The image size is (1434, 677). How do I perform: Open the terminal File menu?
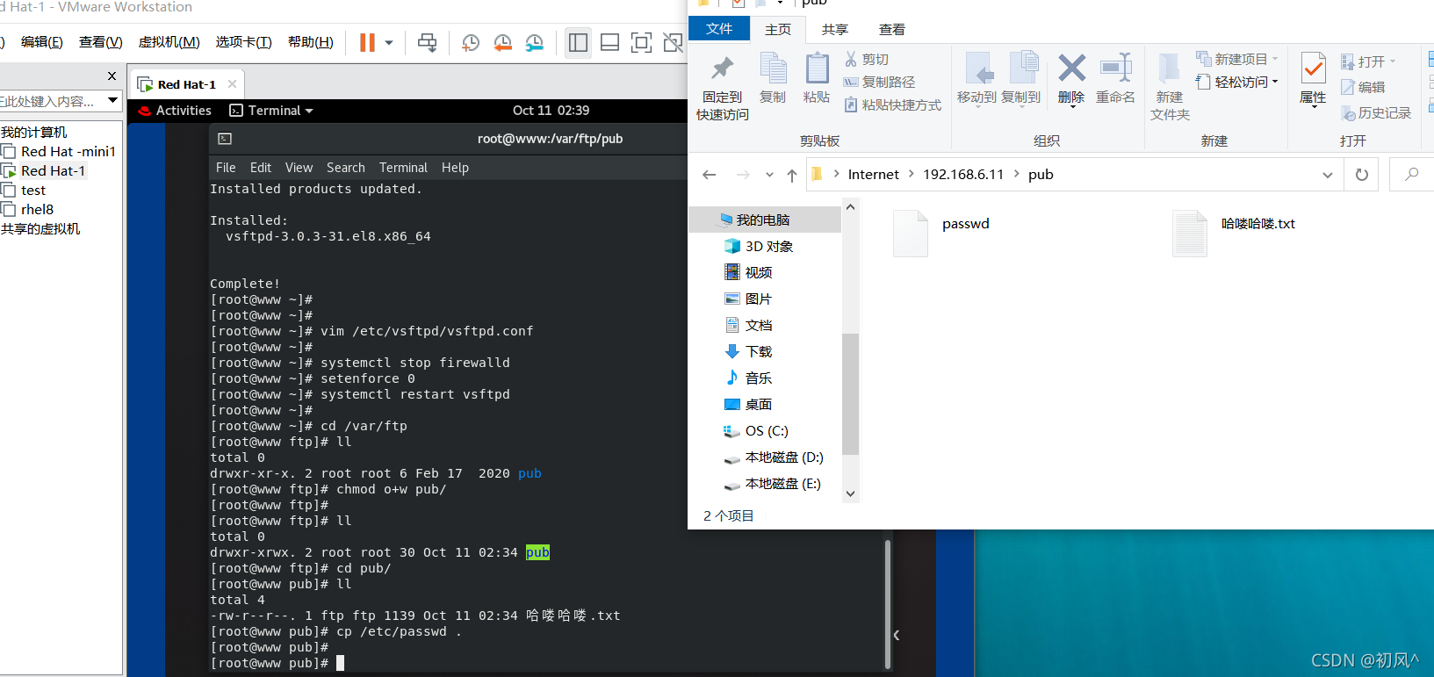(x=226, y=168)
